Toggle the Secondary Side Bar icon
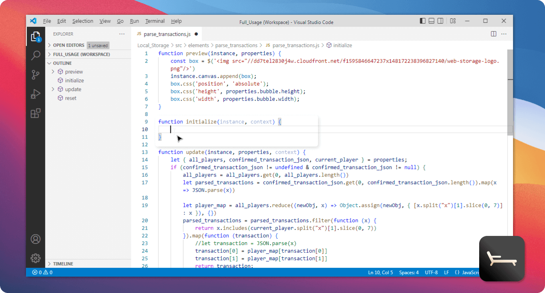Image resolution: width=545 pixels, height=293 pixels. [x=440, y=21]
